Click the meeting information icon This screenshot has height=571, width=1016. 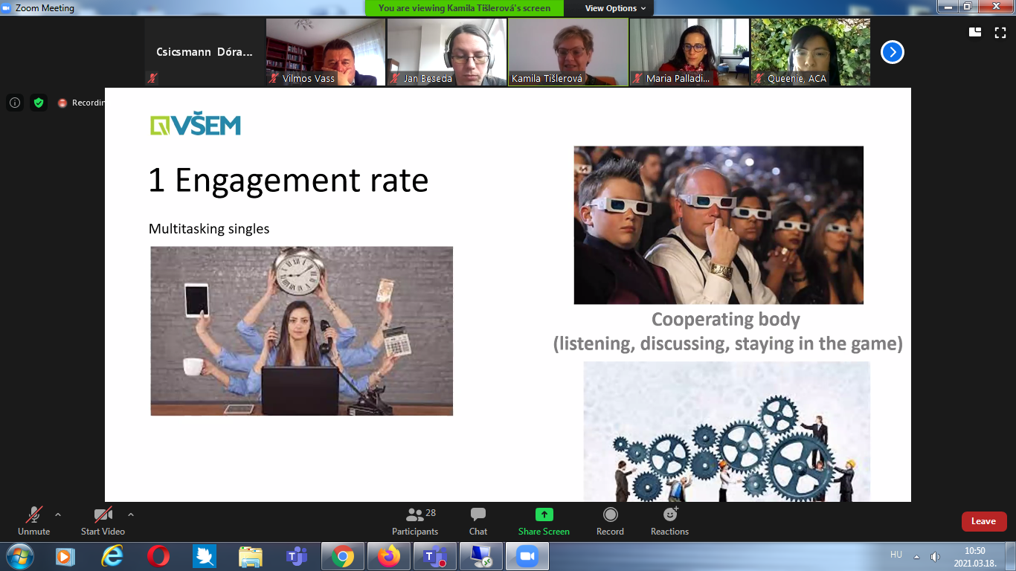pyautogui.click(x=15, y=103)
